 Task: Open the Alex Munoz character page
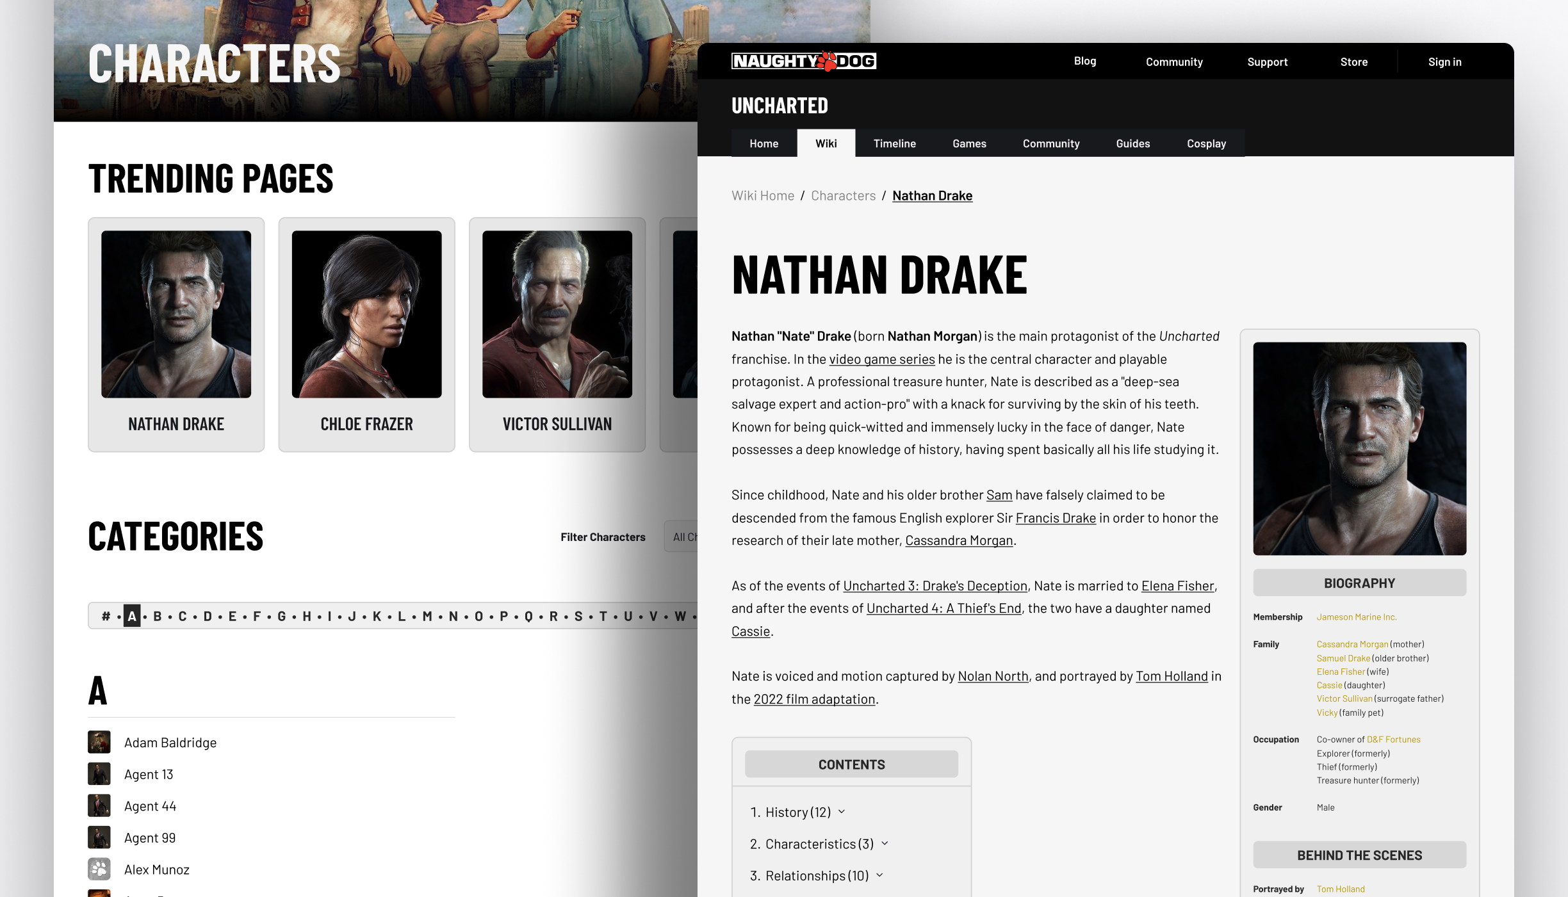157,869
